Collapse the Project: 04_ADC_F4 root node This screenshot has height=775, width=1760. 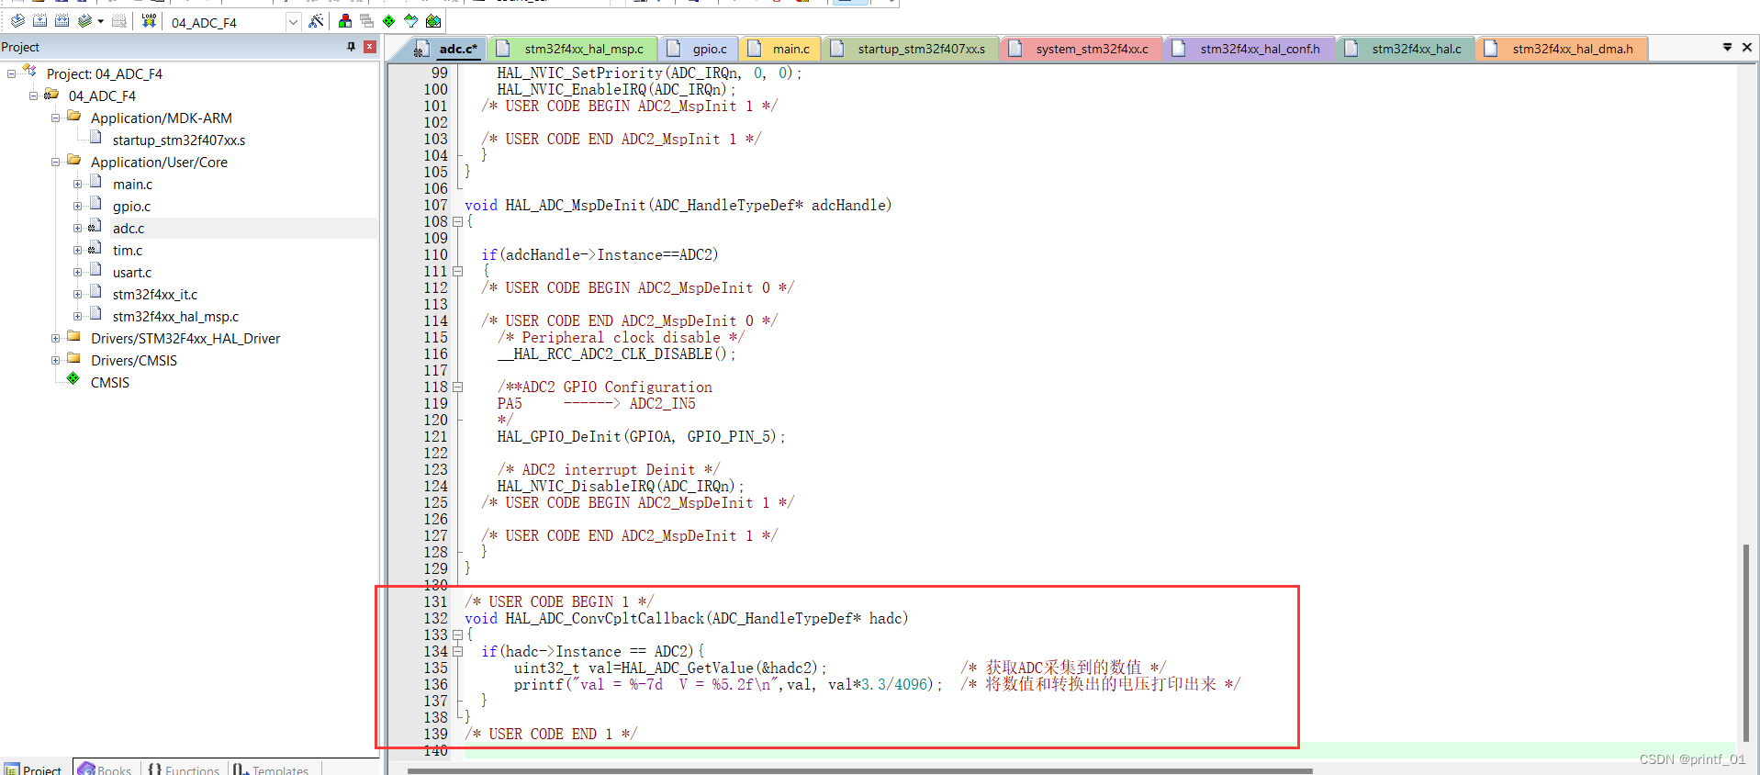pos(11,73)
